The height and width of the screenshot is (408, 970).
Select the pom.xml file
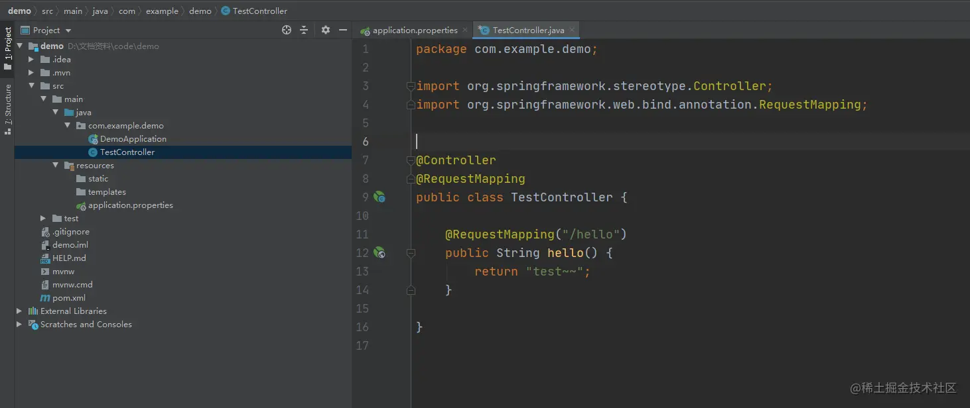pyautogui.click(x=68, y=298)
